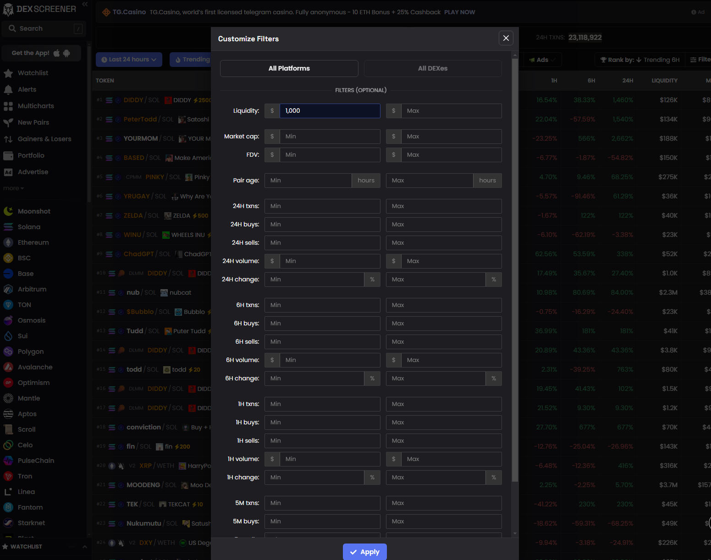
Task: Open the Alerts bell icon
Action: 8,90
